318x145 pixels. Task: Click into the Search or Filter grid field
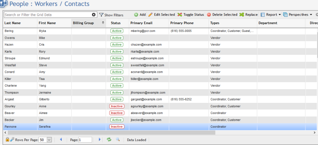point(46,15)
